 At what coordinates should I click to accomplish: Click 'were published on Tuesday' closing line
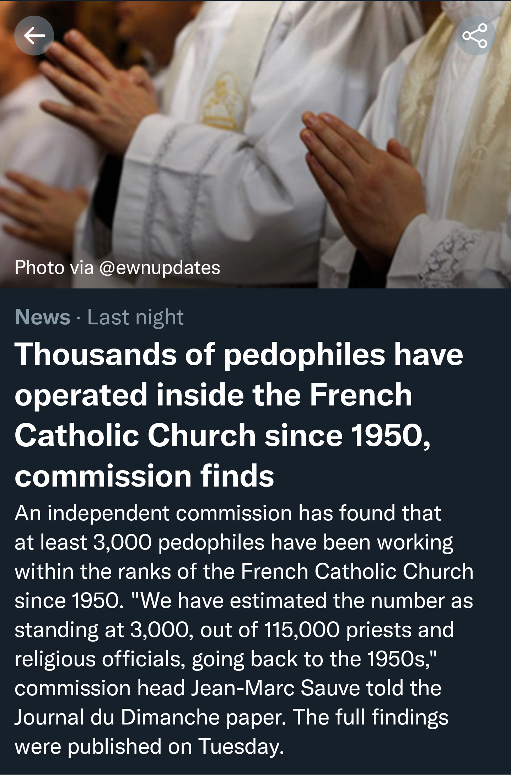tap(149, 746)
